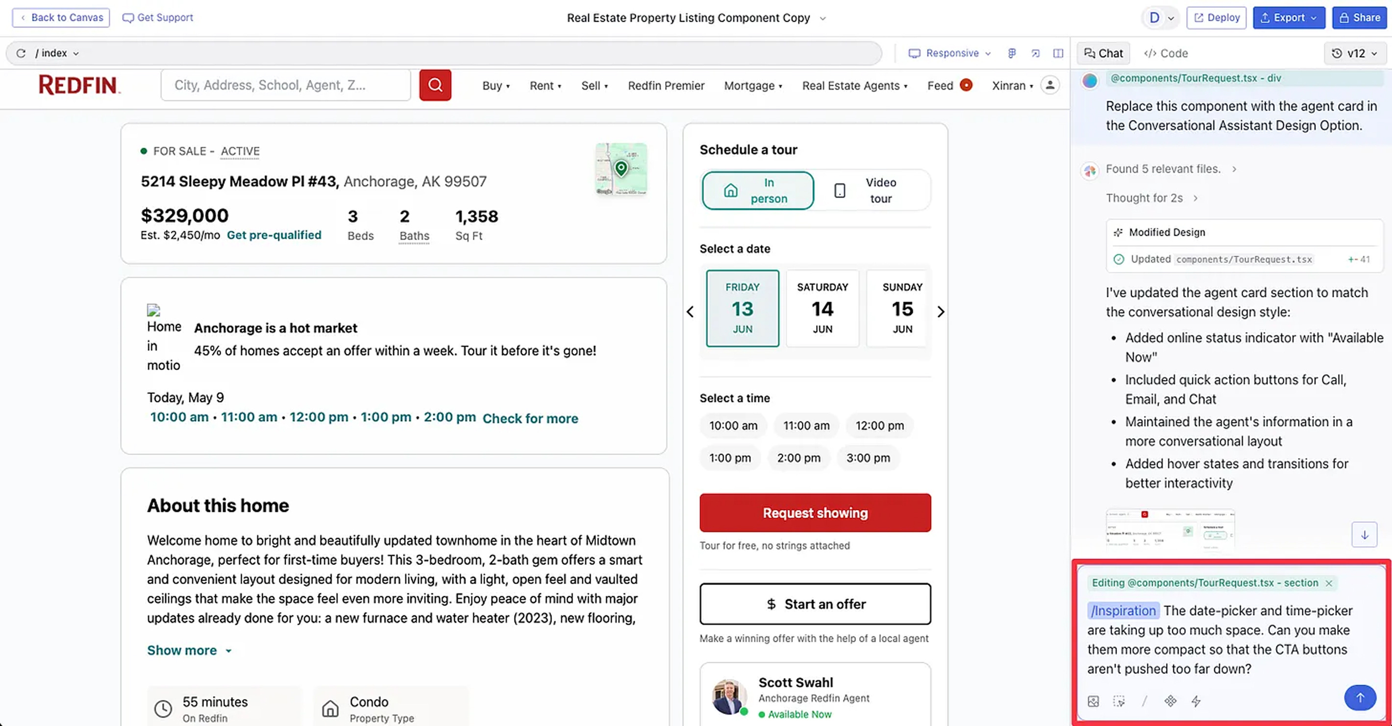Choose Saturday 14 Jun date
The width and height of the screenshot is (1392, 726).
(x=822, y=308)
